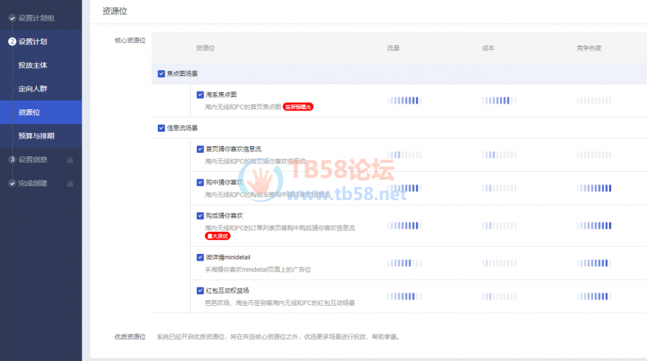Uncheck the 信息流场景 group checkbox
The height and width of the screenshot is (361, 647).
161,128
